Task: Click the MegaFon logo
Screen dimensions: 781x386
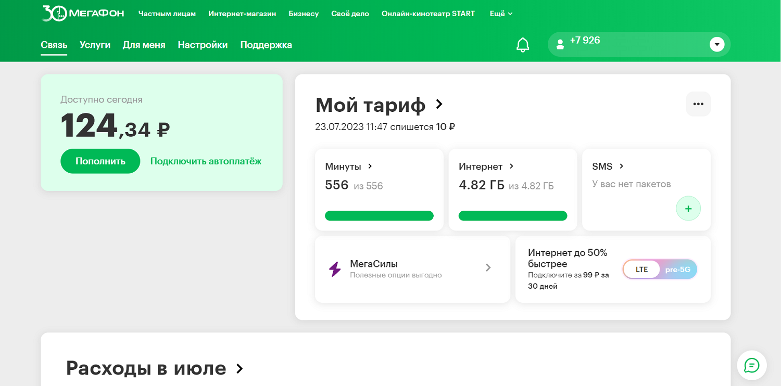Action: pos(83,14)
